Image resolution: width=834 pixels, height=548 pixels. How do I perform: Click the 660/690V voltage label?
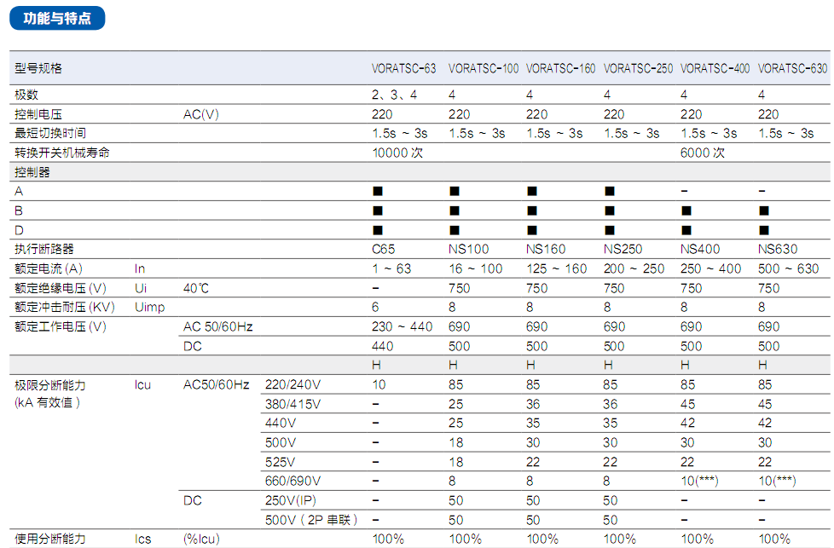click(x=293, y=481)
